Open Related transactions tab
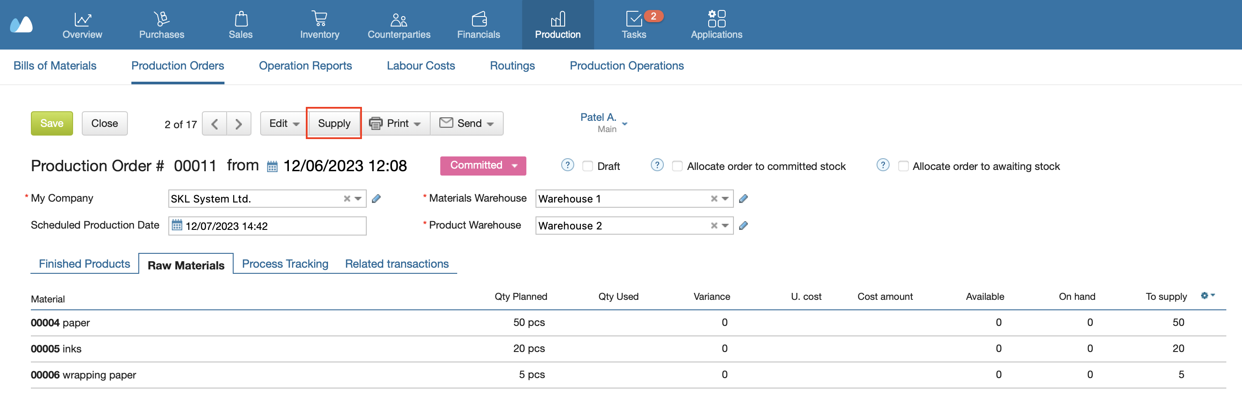This screenshot has width=1242, height=405. coord(397,264)
